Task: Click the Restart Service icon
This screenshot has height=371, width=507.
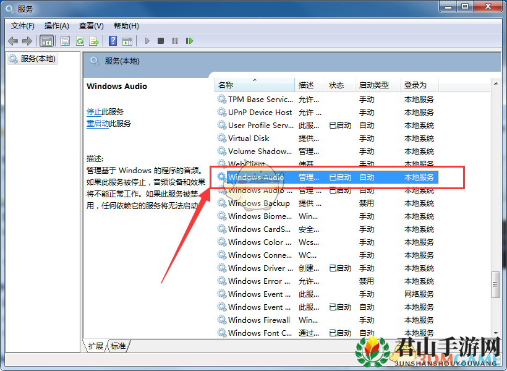Action: click(x=189, y=41)
